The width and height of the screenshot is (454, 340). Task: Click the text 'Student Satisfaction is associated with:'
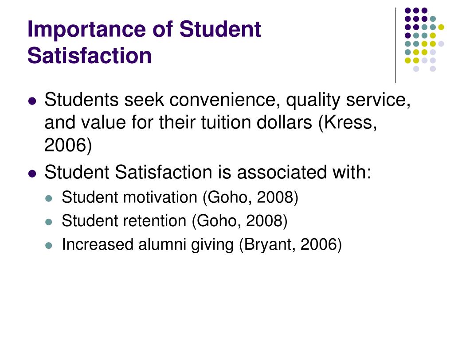207,172
